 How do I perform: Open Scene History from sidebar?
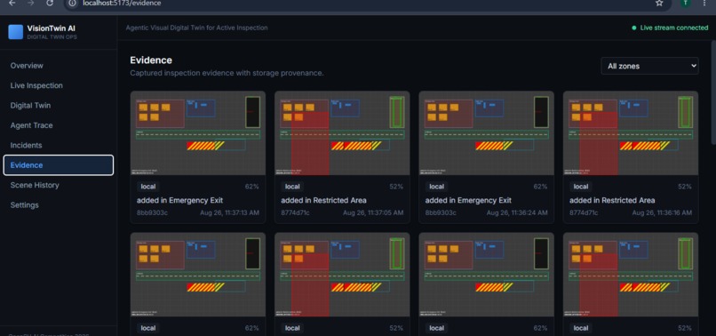coord(59,185)
